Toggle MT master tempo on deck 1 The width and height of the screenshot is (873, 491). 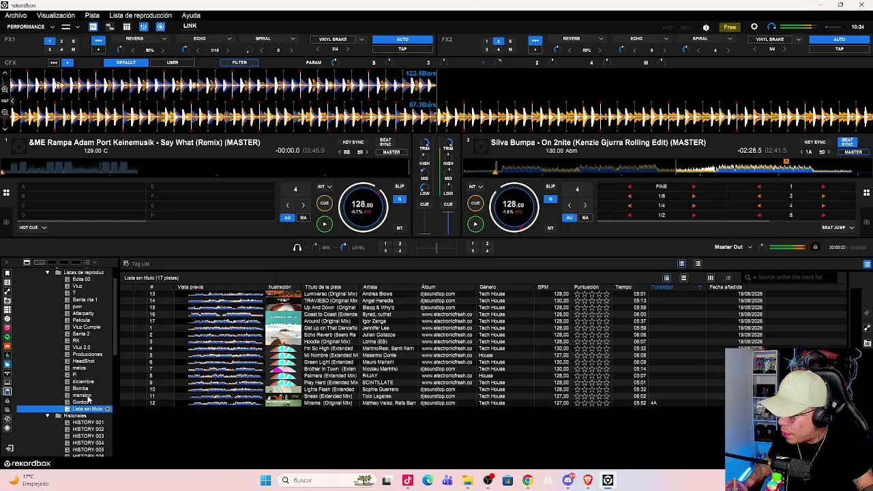[400, 228]
